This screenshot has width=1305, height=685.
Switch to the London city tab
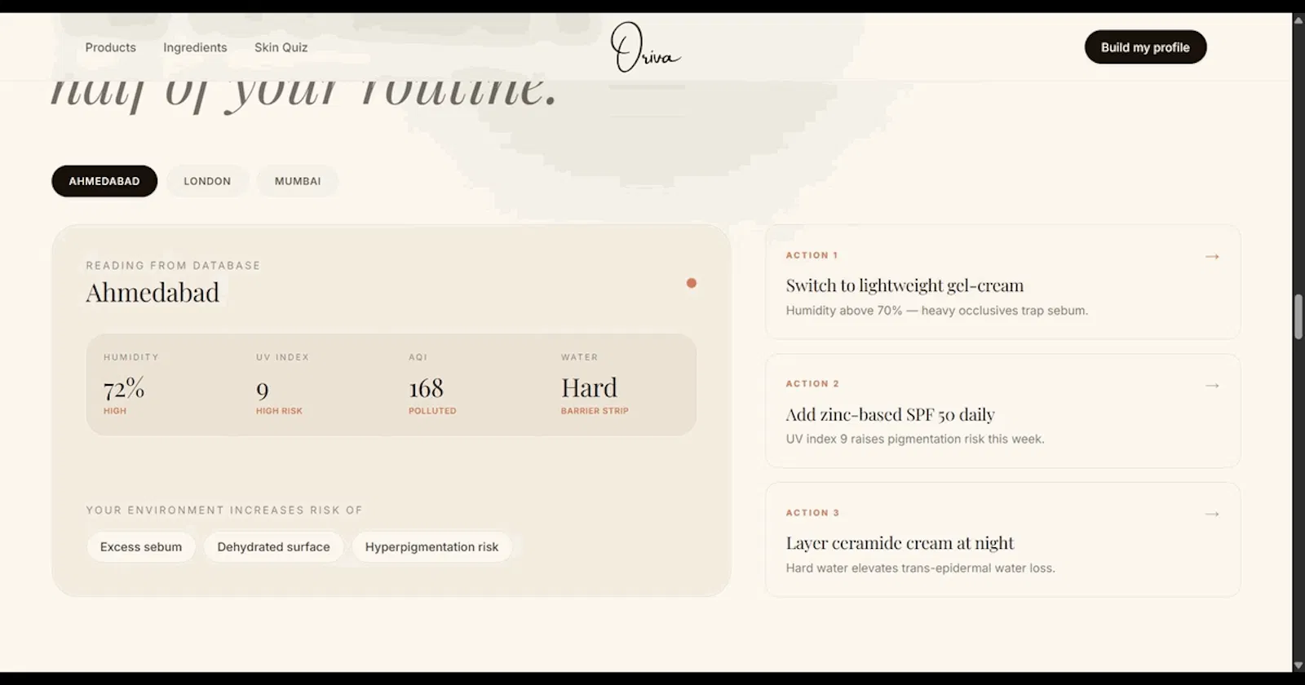point(207,181)
